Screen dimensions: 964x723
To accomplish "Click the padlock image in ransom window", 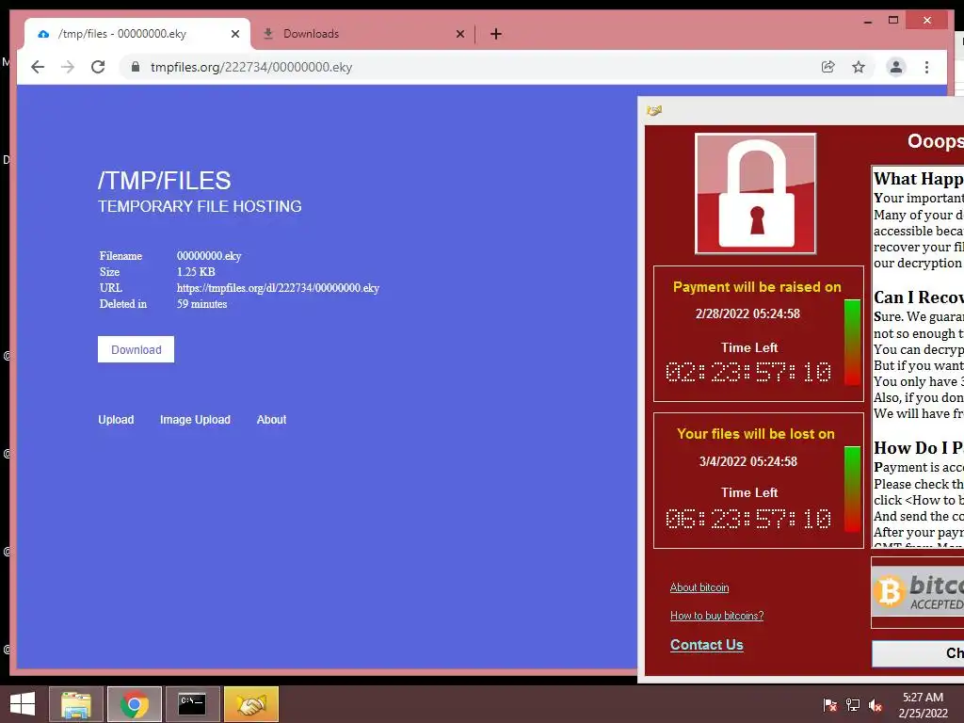I will 756,194.
